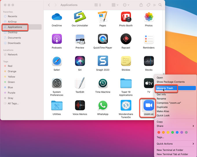Select the Toast 19 Applications folder
Screen dimensions: 197x157
pos(126,83)
